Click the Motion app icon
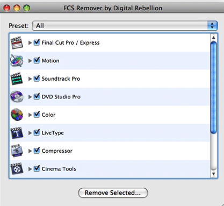The height and width of the screenshot is (206, 224). [17, 61]
